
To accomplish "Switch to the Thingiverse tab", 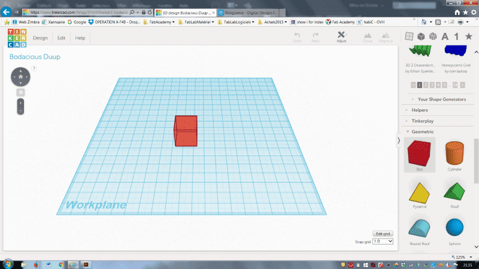I will [x=251, y=13].
